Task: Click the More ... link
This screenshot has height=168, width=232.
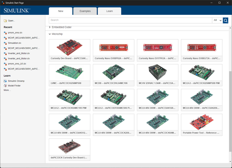Action: (7, 90)
